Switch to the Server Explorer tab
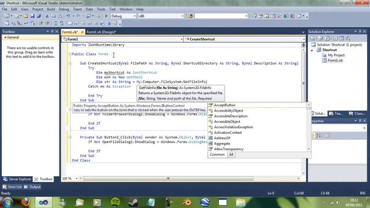 point(17,179)
